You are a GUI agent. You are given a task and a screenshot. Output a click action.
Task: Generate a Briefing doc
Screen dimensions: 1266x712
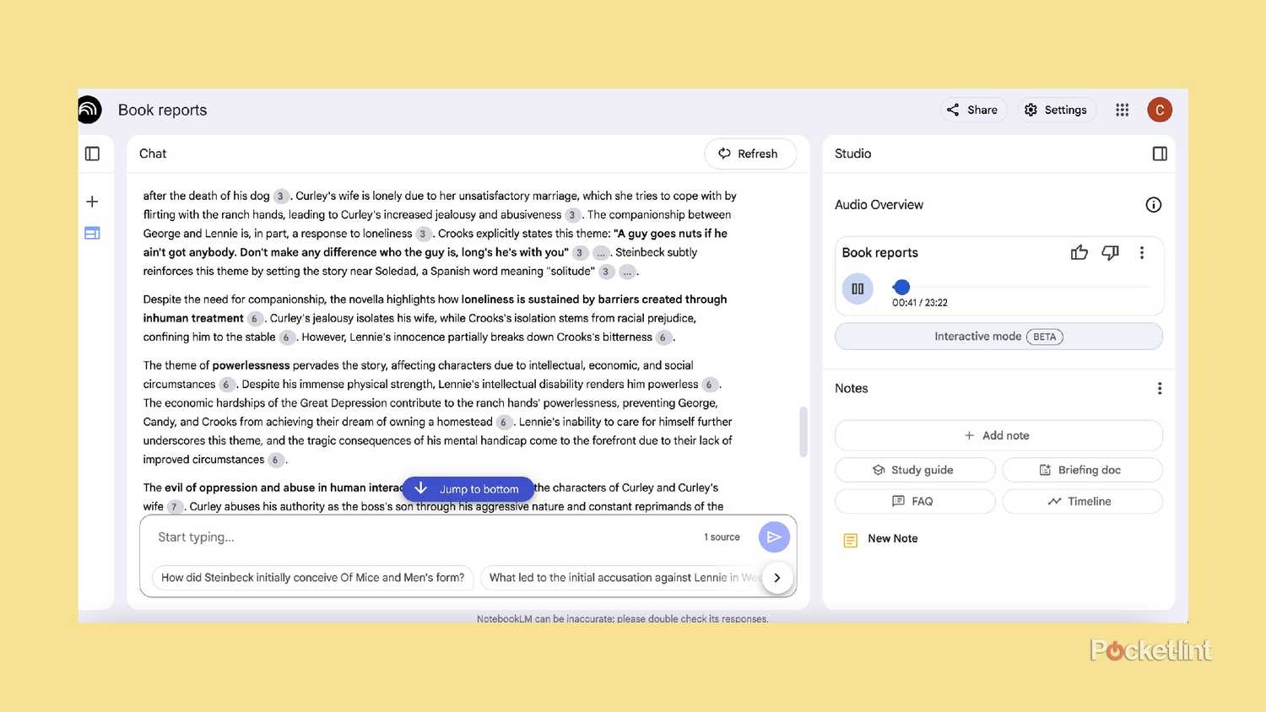click(1082, 470)
